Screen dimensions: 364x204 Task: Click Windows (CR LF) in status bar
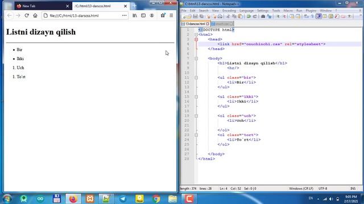tap(301, 189)
